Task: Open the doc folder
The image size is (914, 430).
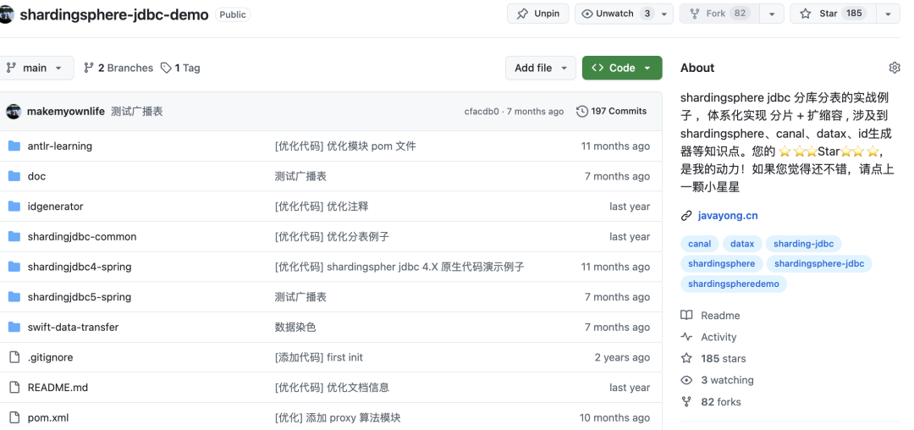Action: point(36,177)
